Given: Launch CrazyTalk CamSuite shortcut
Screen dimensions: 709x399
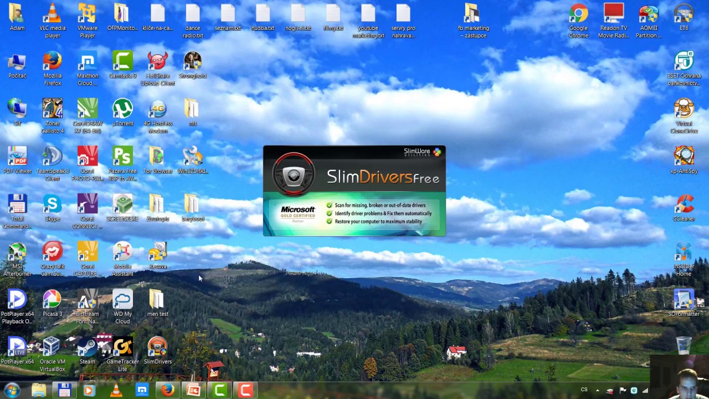Looking at the screenshot, I should (53, 259).
